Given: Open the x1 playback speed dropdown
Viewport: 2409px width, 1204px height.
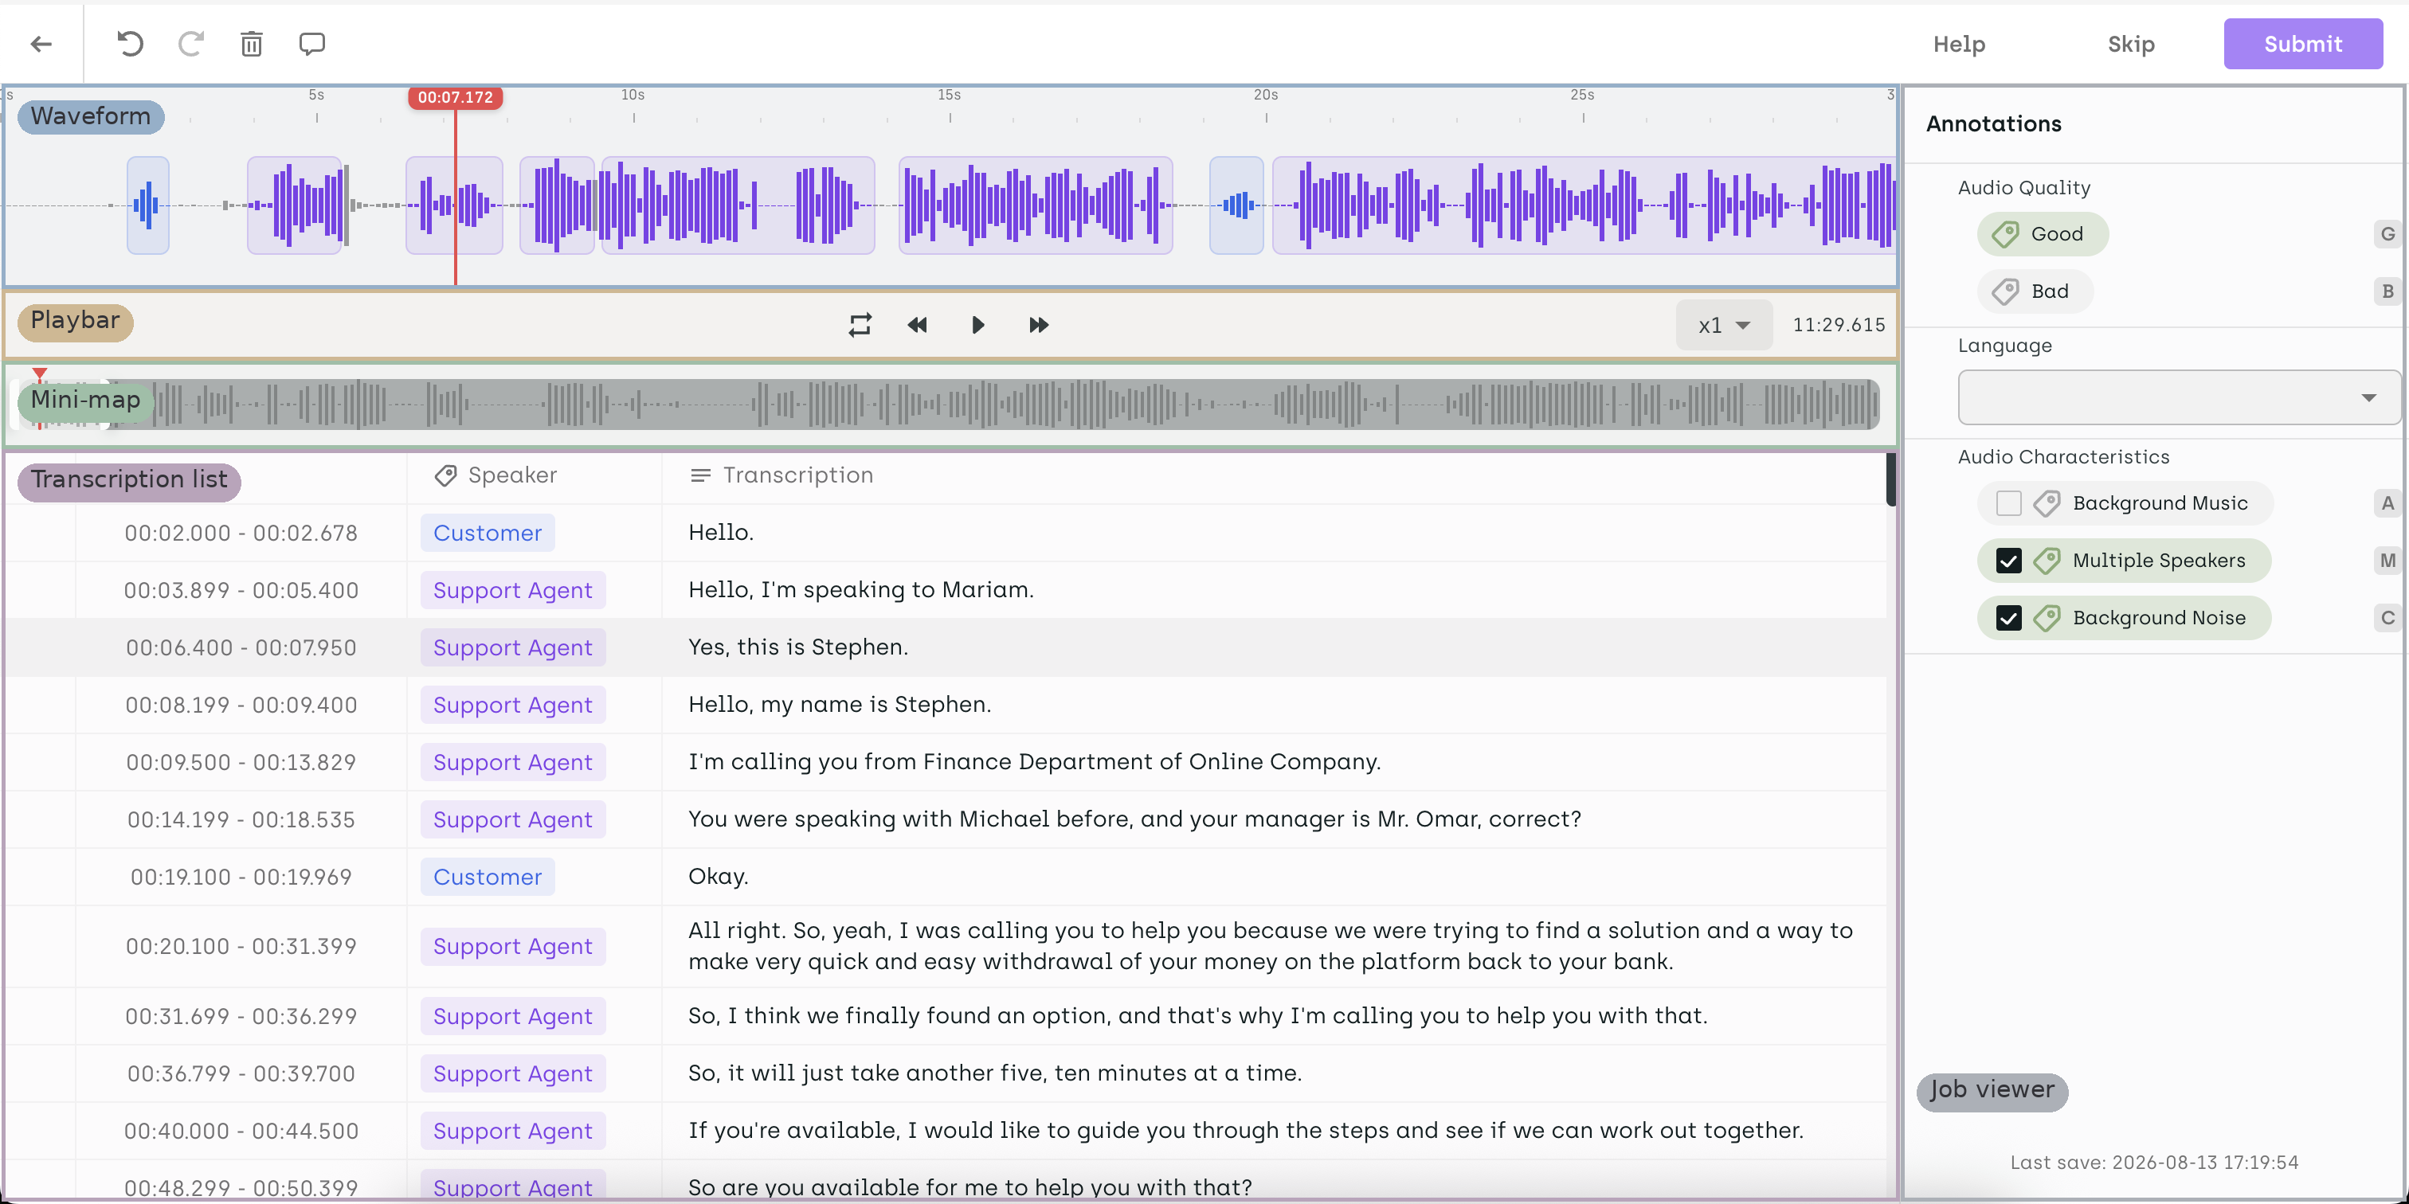Looking at the screenshot, I should [1724, 326].
